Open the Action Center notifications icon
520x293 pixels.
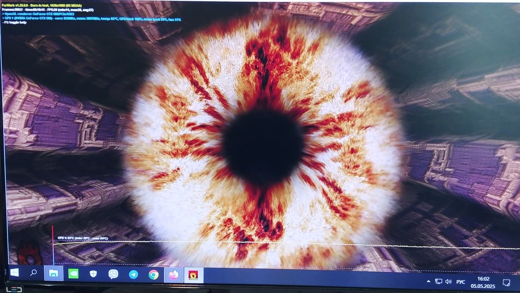point(506,283)
